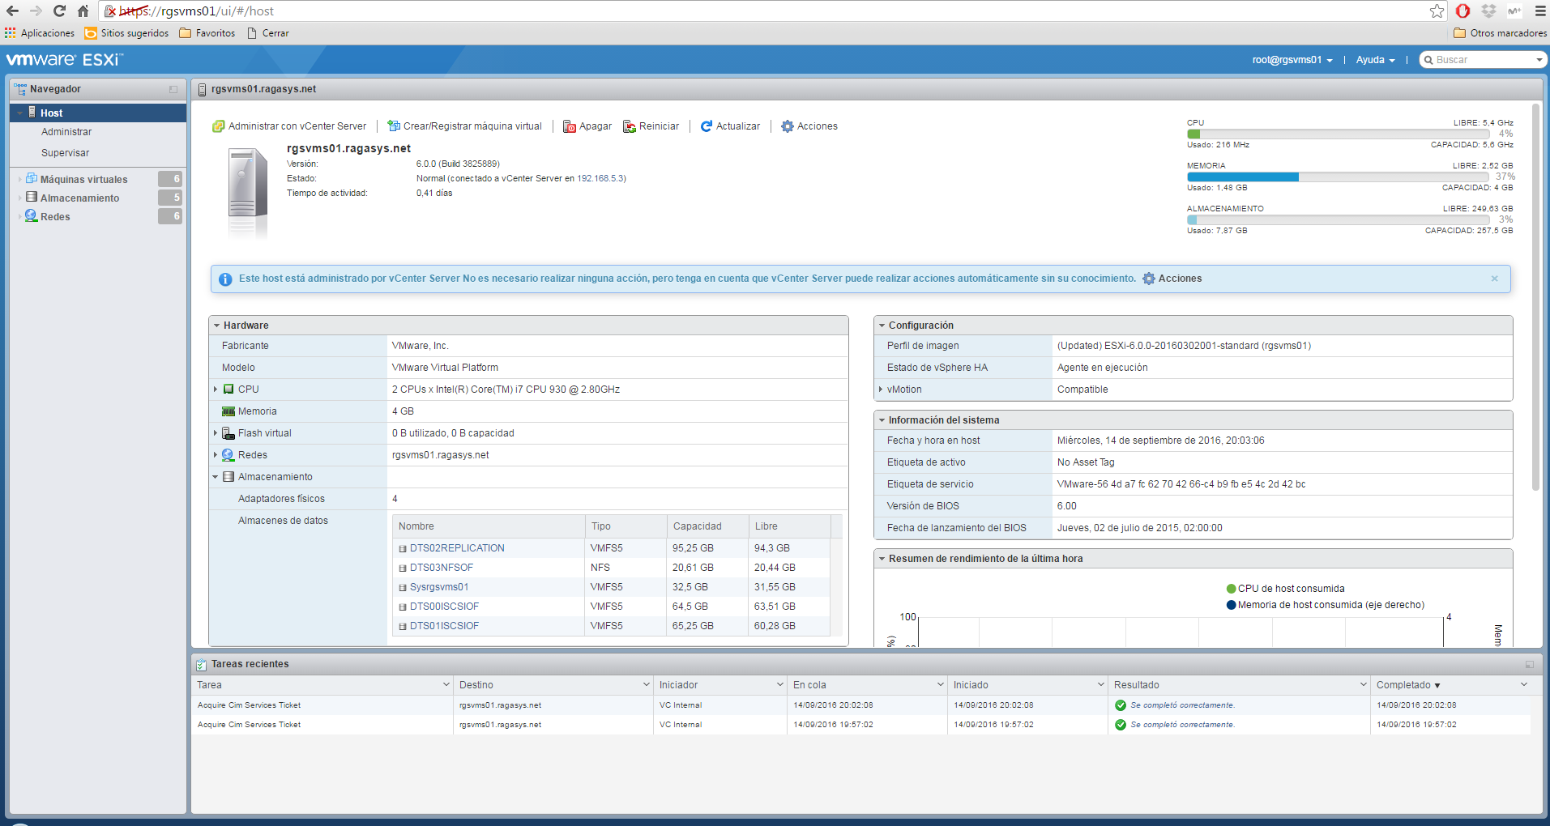Select Almacenamiento in the navigator sidebar
Image resolution: width=1550 pixels, height=826 pixels.
(79, 198)
